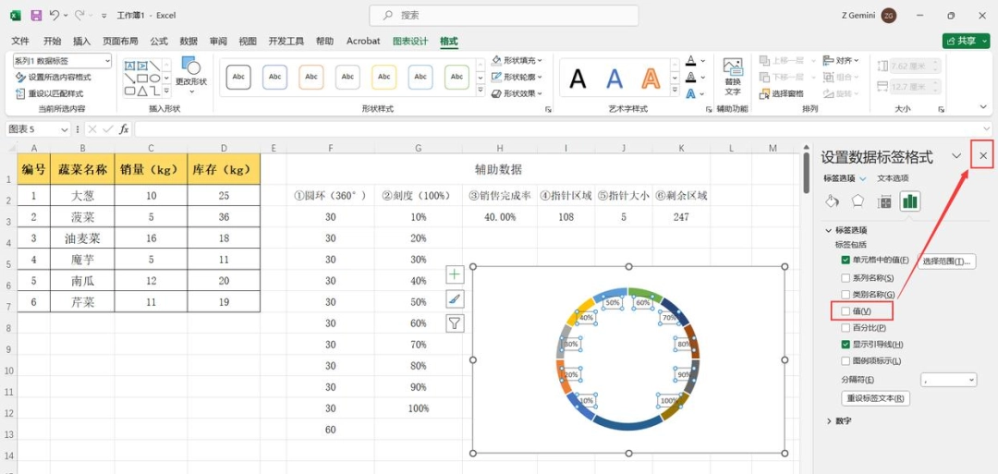Close the format data labels pane
The height and width of the screenshot is (474, 998).
coord(982,156)
